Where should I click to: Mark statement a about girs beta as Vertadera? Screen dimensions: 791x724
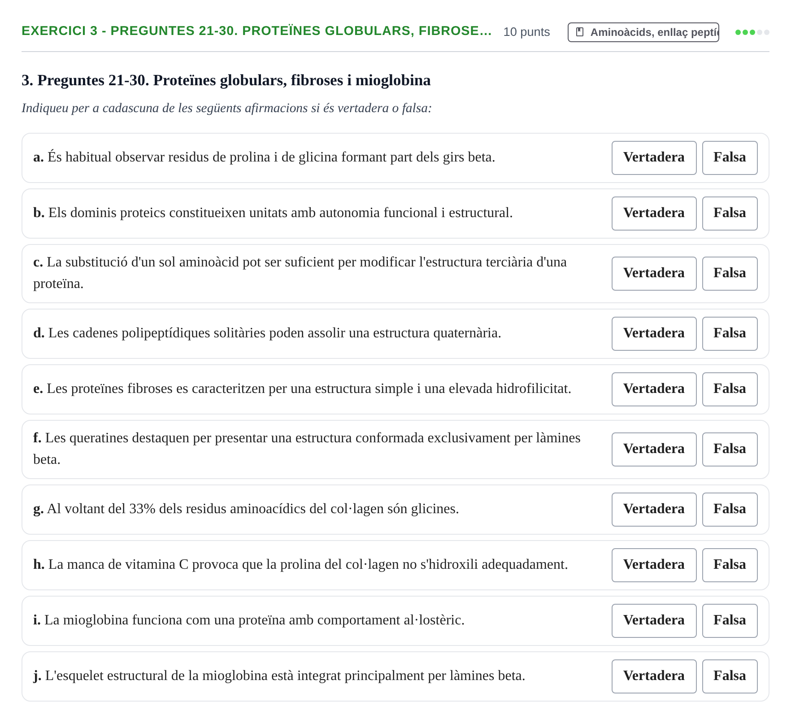(654, 158)
